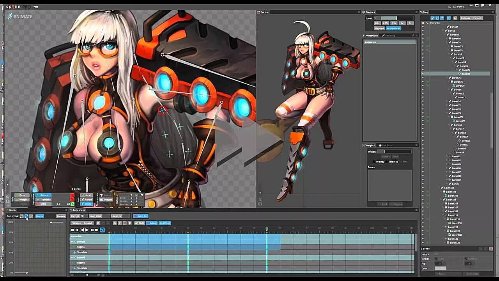Choose the stepped curve type icon

[x=31, y=216]
